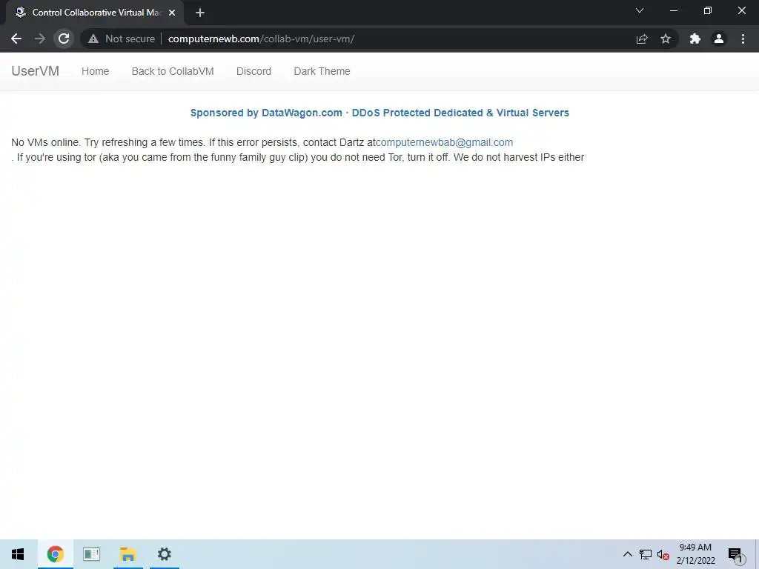This screenshot has width=759, height=569.
Task: Open the DataWagon.com sponsor link
Action: point(379,113)
